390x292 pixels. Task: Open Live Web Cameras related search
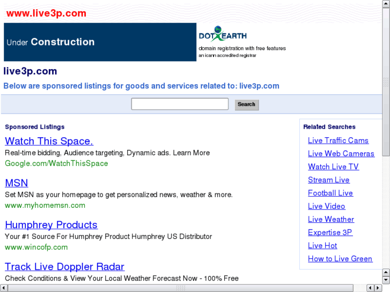[x=341, y=154]
